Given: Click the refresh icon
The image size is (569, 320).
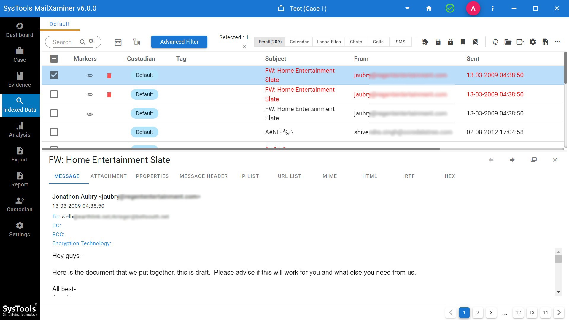Looking at the screenshot, I should 495,42.
